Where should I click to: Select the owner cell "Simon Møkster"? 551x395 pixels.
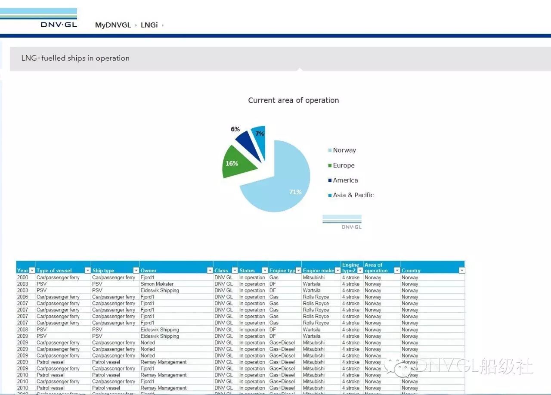tap(157, 284)
